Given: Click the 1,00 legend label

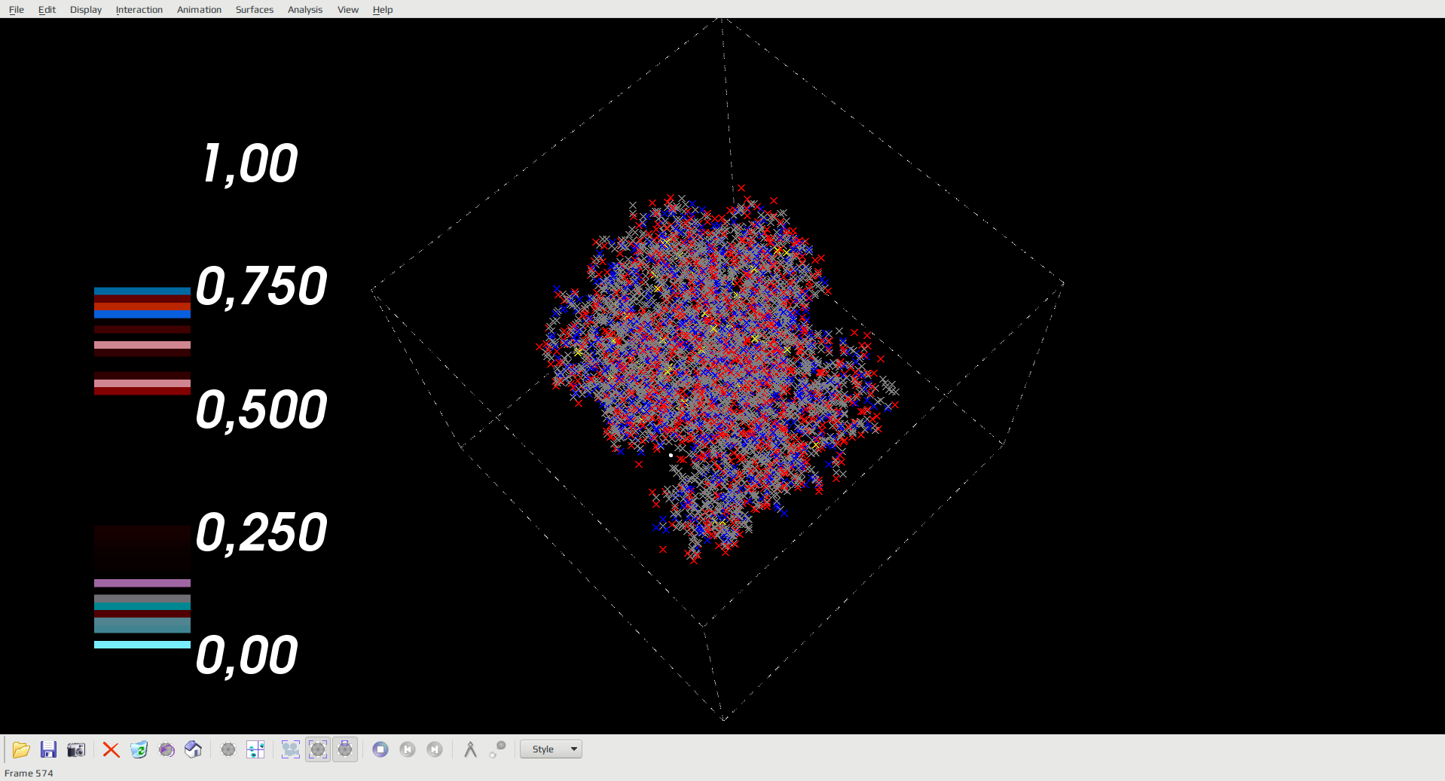Looking at the screenshot, I should coord(250,163).
